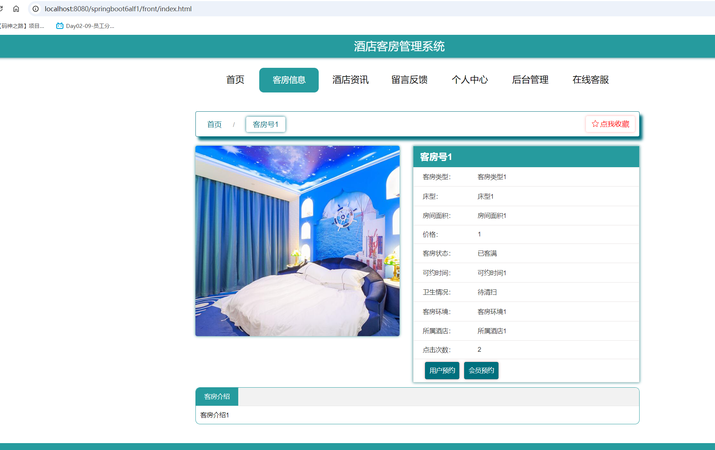
Task: Click the 客房类型1 link
Action: click(x=492, y=177)
